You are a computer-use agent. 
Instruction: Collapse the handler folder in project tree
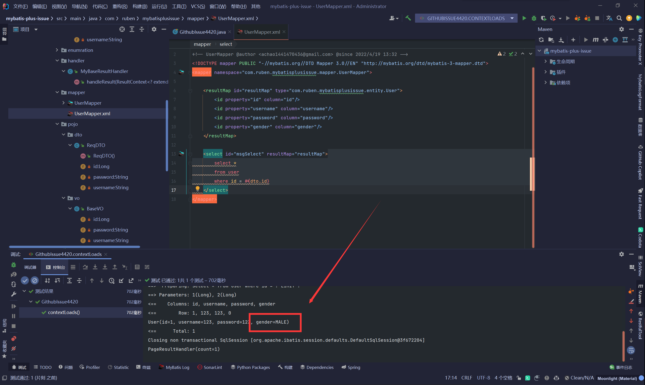point(57,60)
